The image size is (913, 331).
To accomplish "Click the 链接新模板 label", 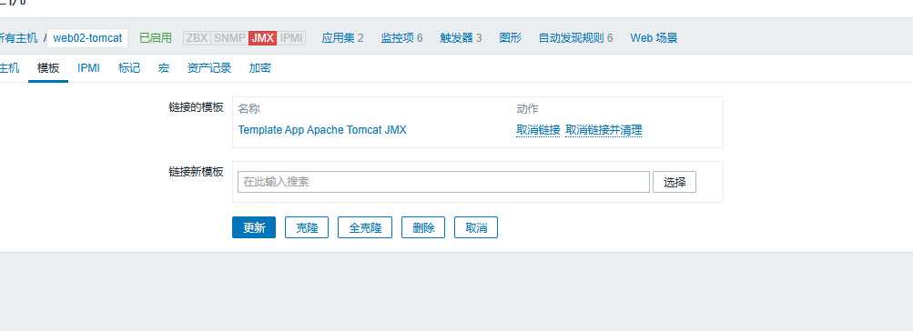I will (196, 172).
